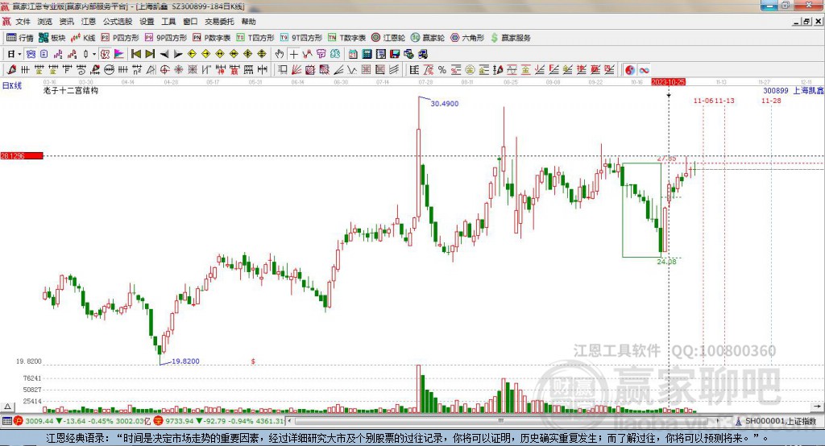Click the first yellow diamond arrow icon
Image resolution: width=825 pixels, height=446 pixels.
pyautogui.click(x=192, y=54)
